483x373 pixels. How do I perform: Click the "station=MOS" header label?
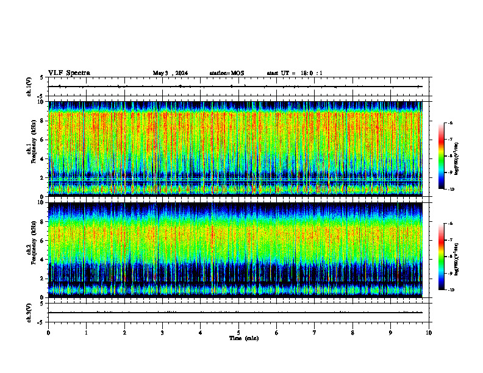(227, 73)
